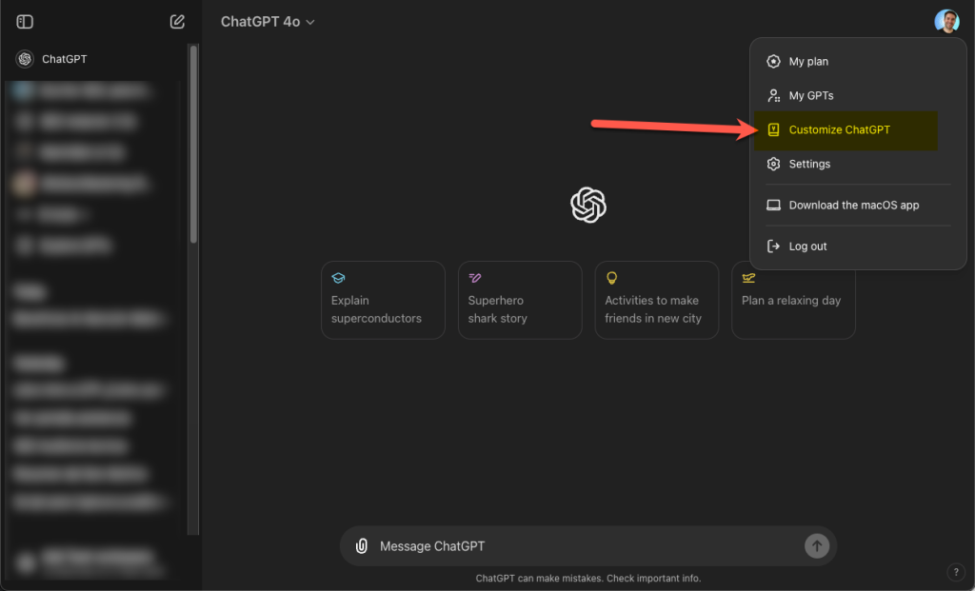Select Download the macOS app
975x591 pixels.
pos(858,205)
